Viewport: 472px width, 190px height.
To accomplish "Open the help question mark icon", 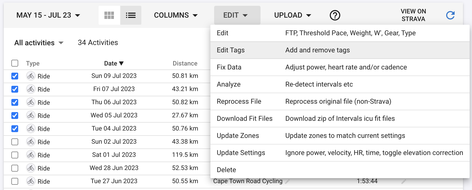I will pyautogui.click(x=335, y=15).
